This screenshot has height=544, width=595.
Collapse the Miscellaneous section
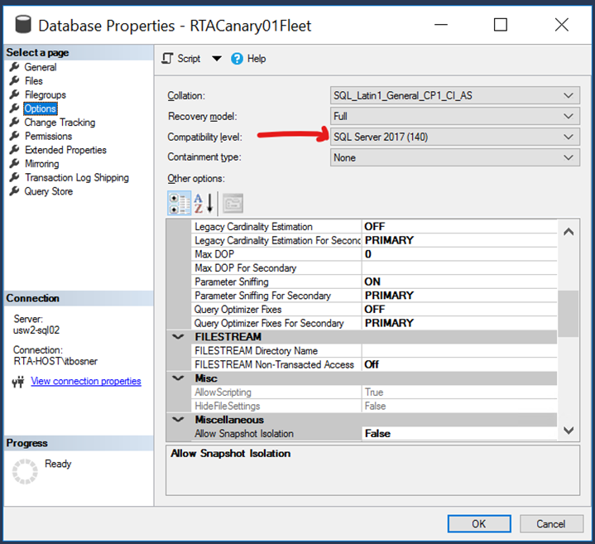(x=178, y=420)
